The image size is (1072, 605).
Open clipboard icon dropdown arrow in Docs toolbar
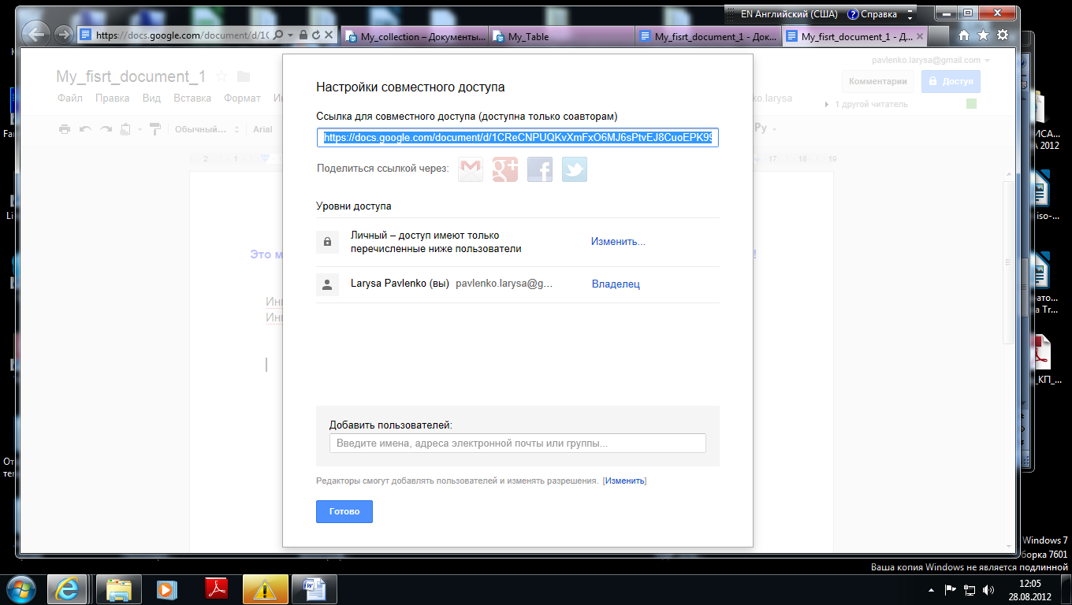(140, 129)
